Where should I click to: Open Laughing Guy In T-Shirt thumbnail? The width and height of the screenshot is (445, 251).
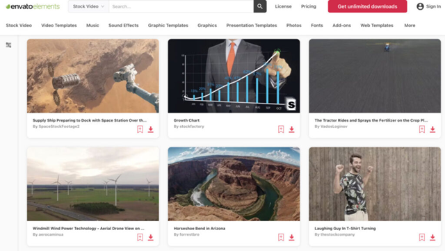(375, 184)
